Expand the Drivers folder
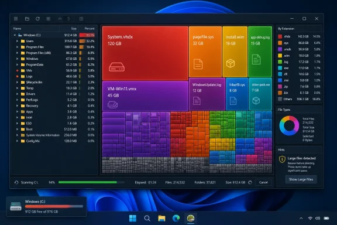The width and height of the screenshot is (337, 225). click(x=17, y=94)
